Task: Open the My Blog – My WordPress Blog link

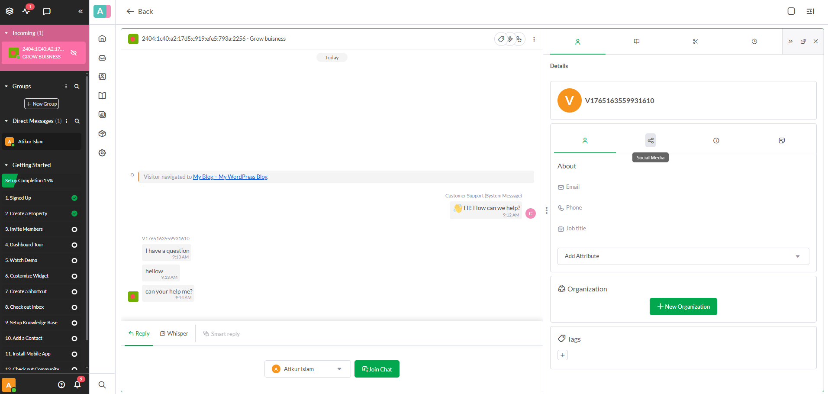Action: pyautogui.click(x=230, y=177)
